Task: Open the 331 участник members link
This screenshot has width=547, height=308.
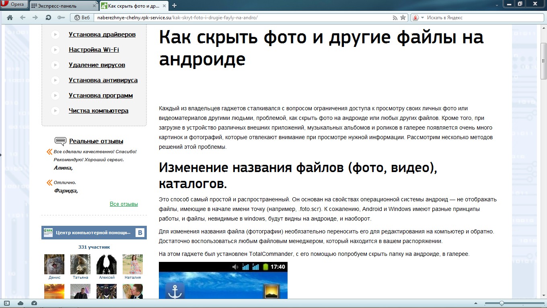Action: point(94,247)
